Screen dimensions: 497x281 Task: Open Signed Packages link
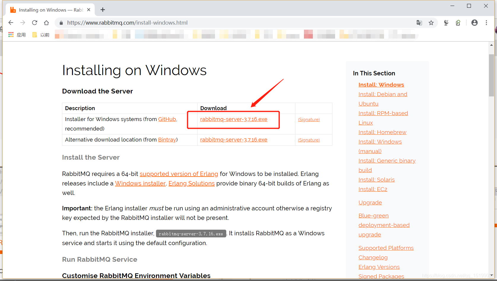(x=381, y=276)
